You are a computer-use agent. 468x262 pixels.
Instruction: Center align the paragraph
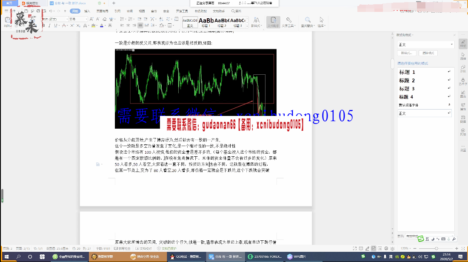[128, 25]
